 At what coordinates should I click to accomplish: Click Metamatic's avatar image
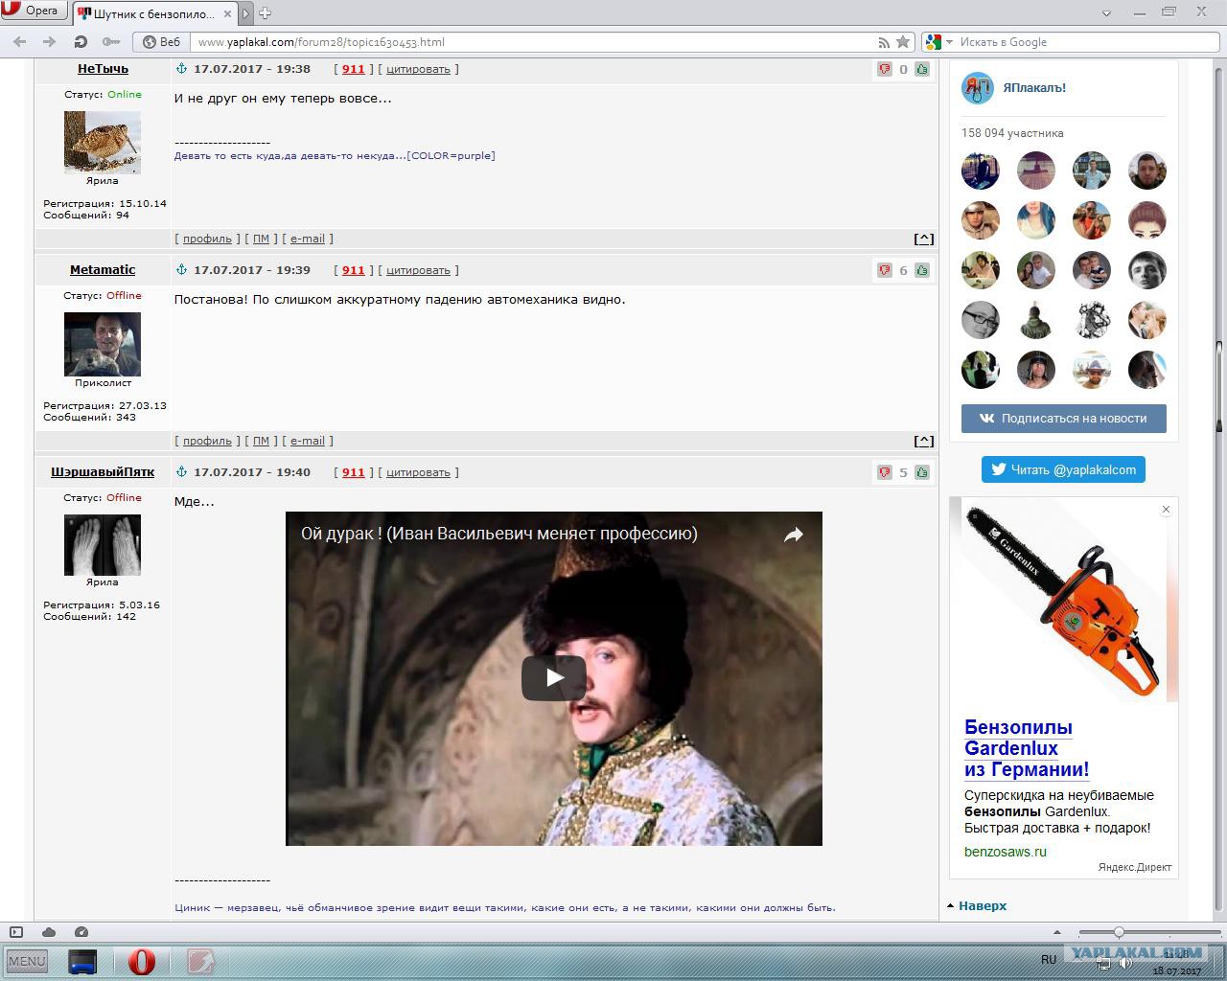click(103, 344)
